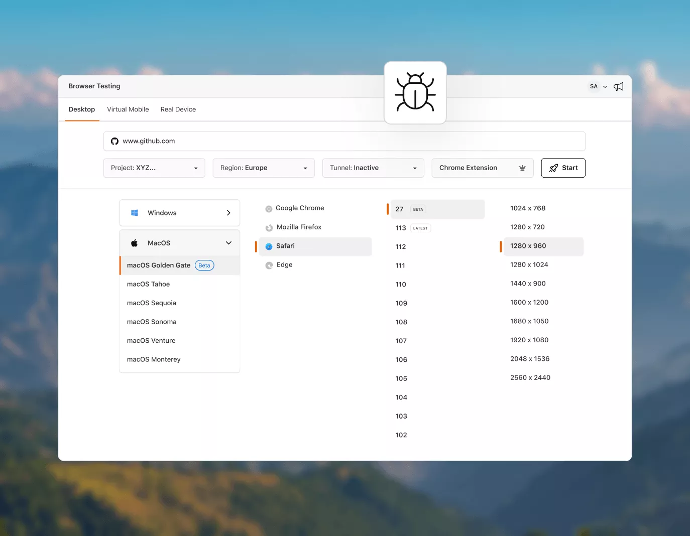Pick resolution 1280 x 960
The image size is (690, 536).
click(x=544, y=246)
